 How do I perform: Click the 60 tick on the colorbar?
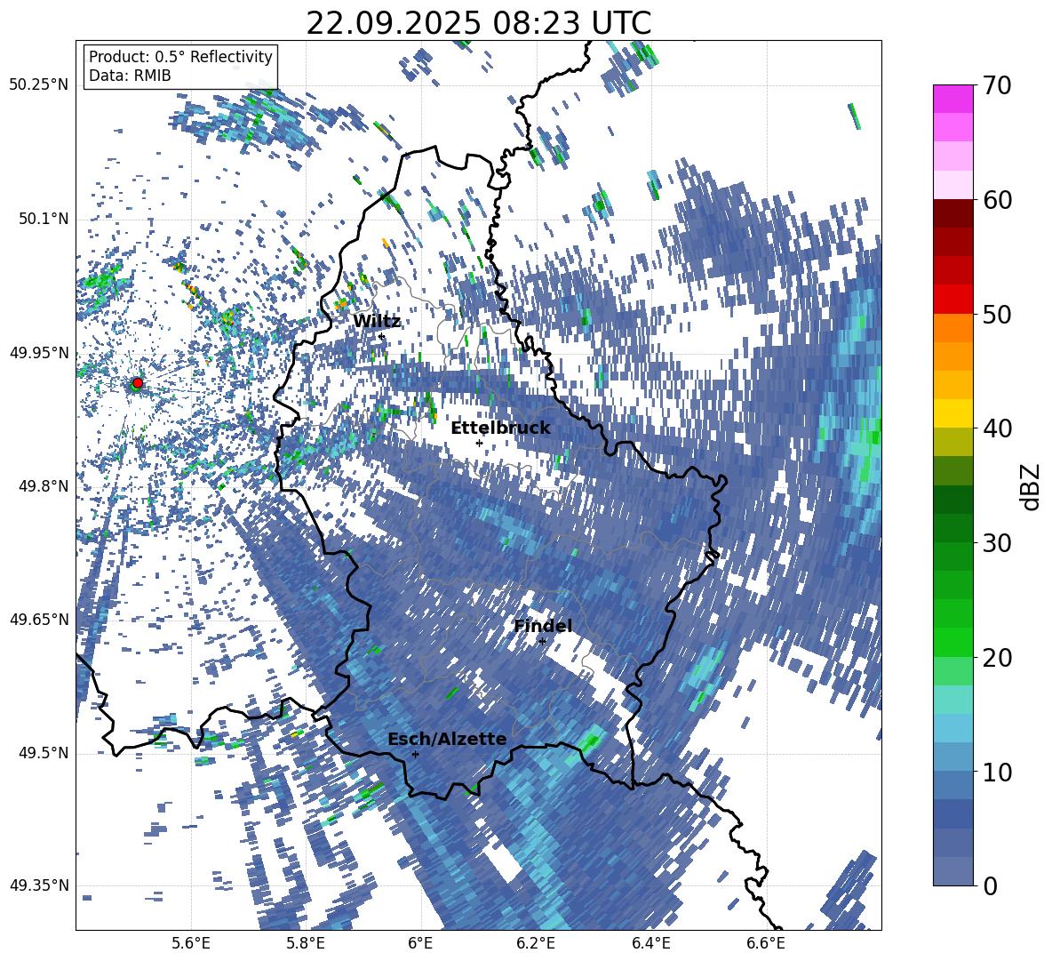997,199
